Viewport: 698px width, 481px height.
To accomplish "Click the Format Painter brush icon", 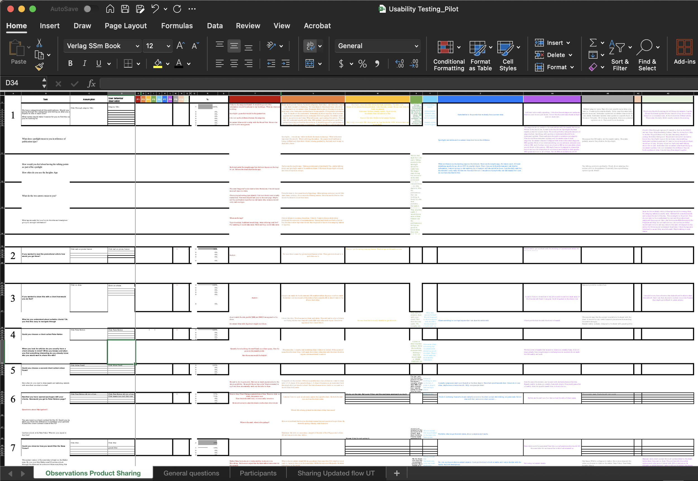I will click(x=39, y=66).
